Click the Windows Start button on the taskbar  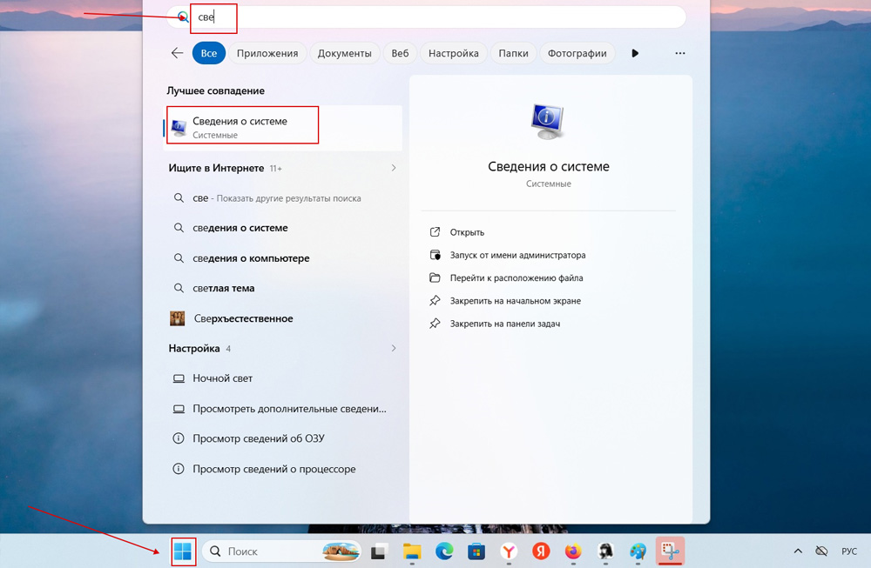pos(183,551)
